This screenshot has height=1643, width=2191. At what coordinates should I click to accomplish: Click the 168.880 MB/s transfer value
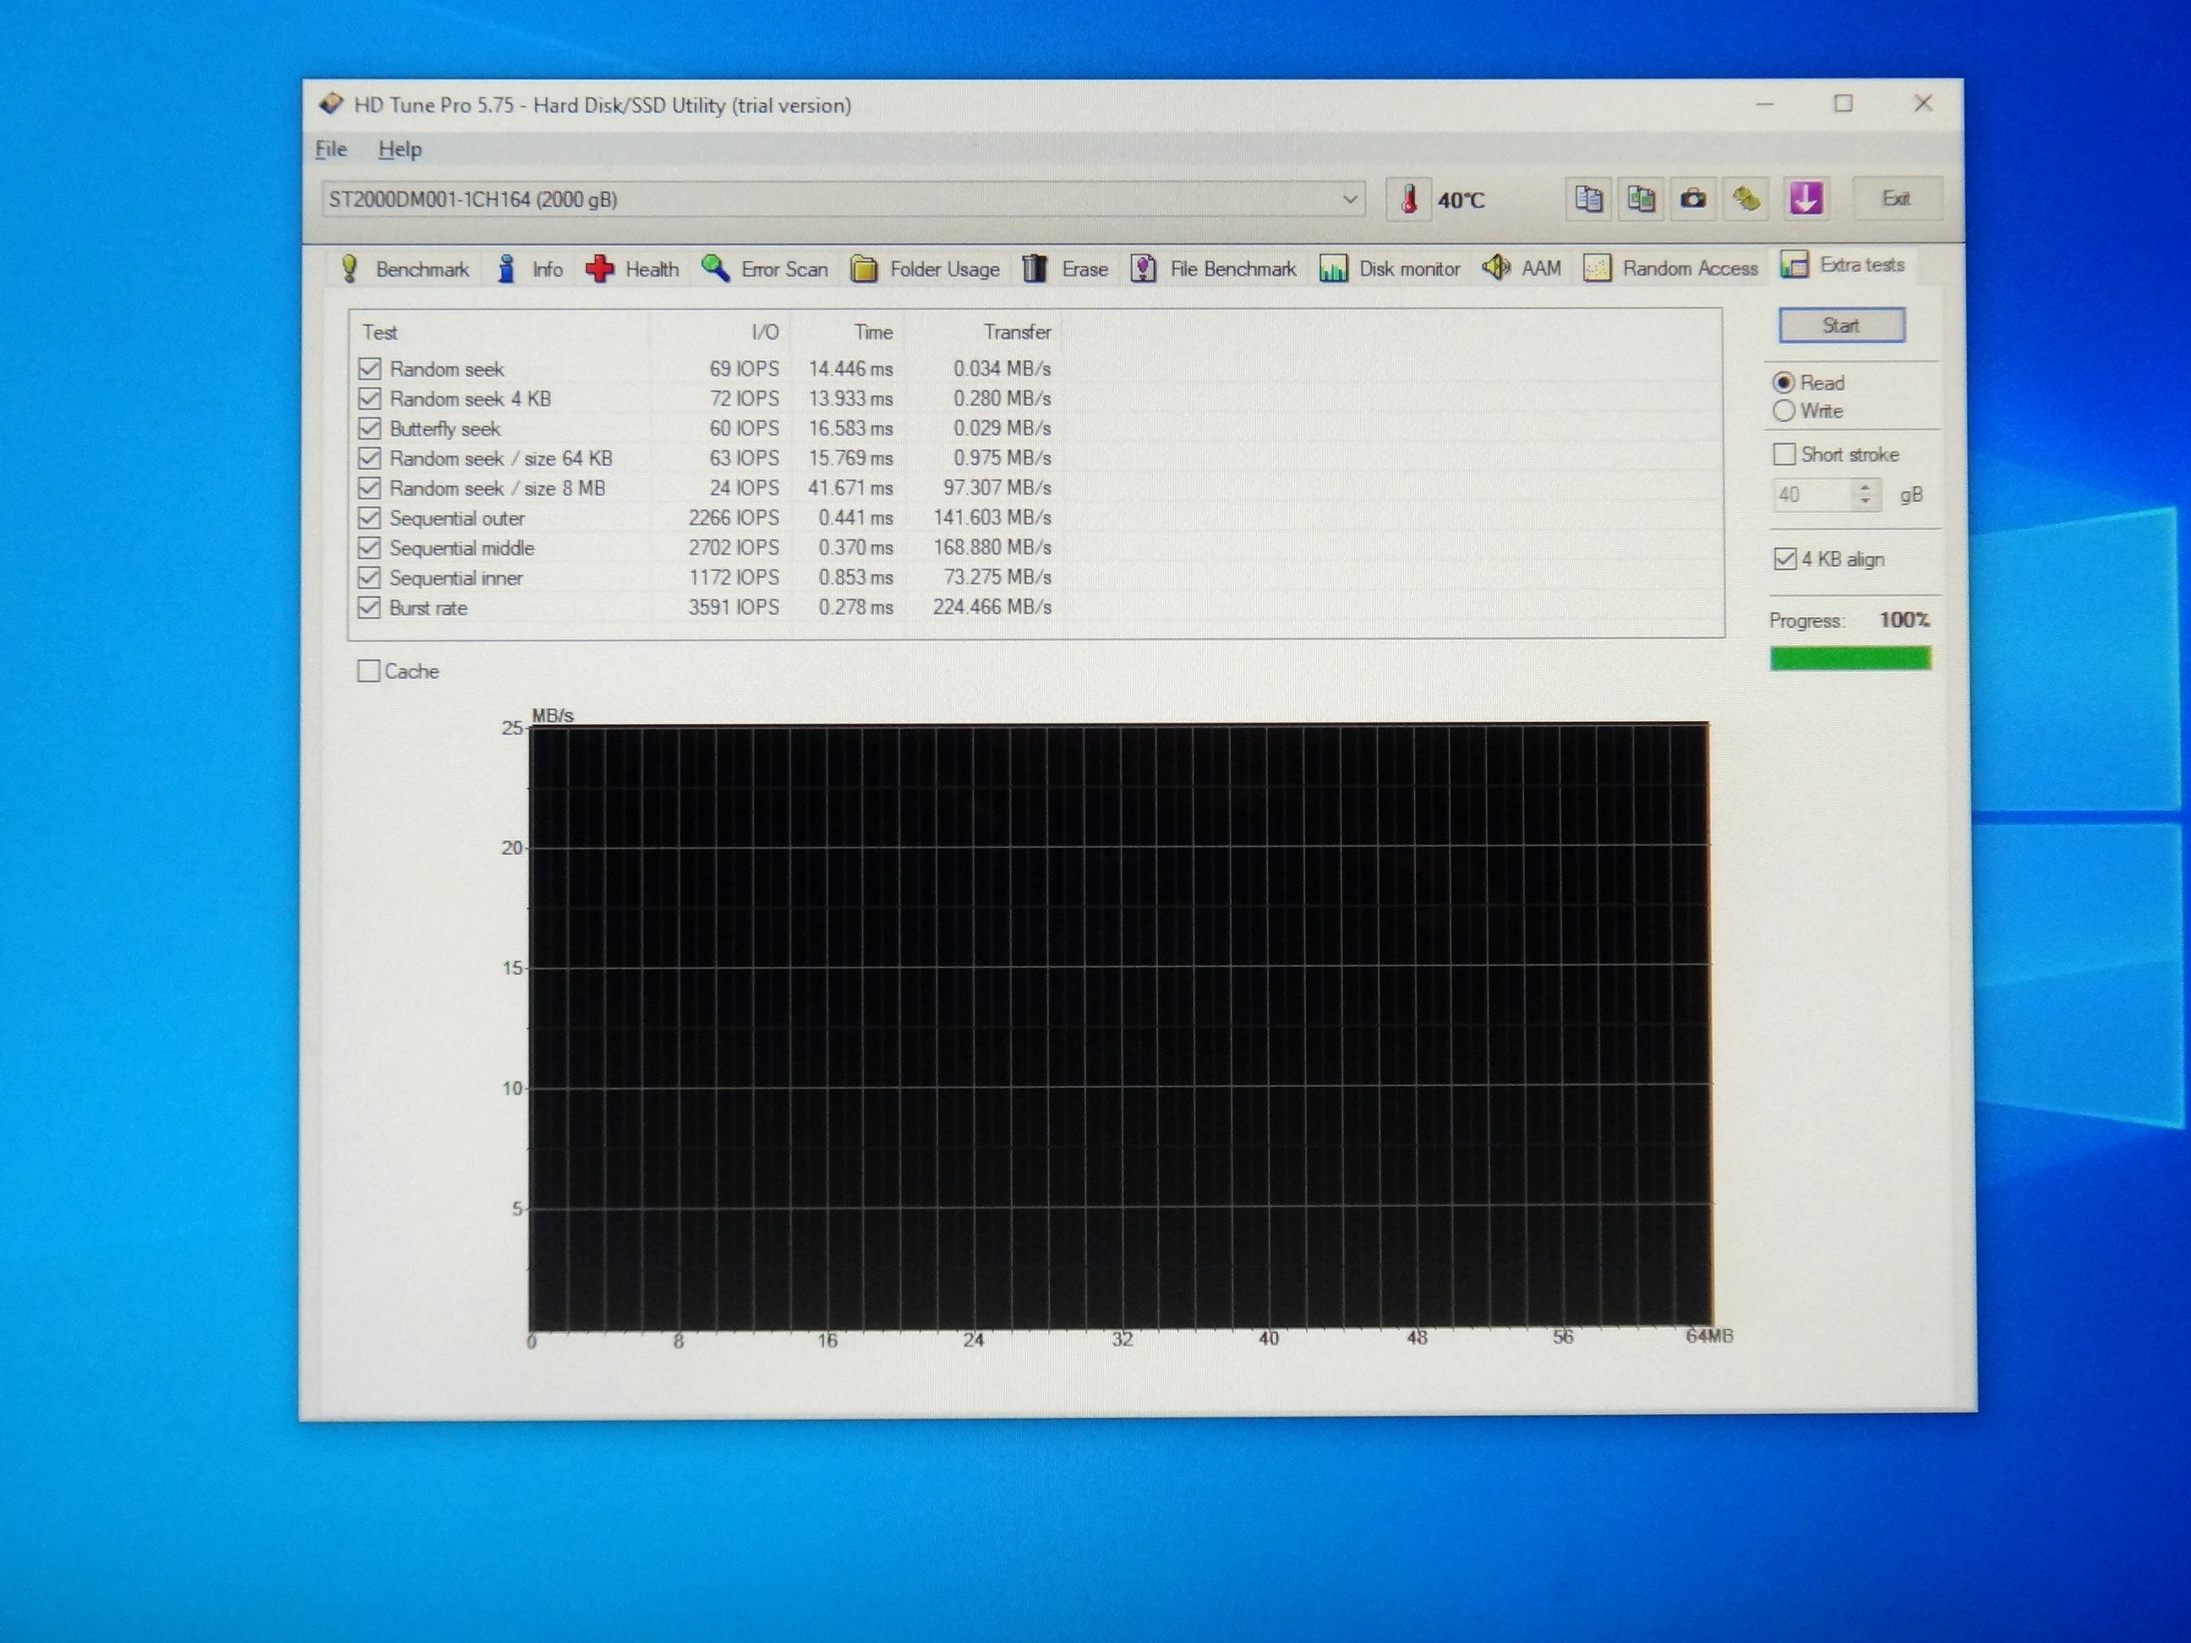click(992, 548)
